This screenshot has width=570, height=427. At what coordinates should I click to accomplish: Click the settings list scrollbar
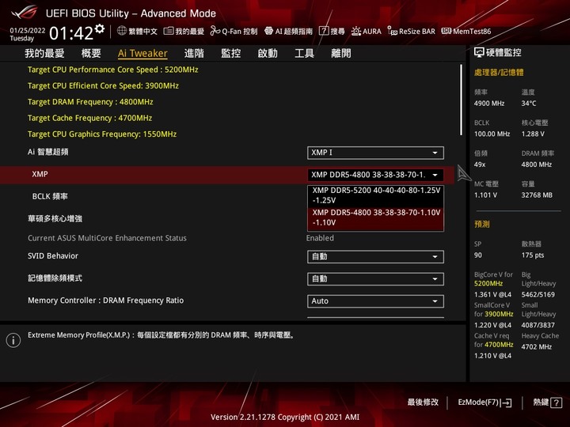[x=461, y=100]
